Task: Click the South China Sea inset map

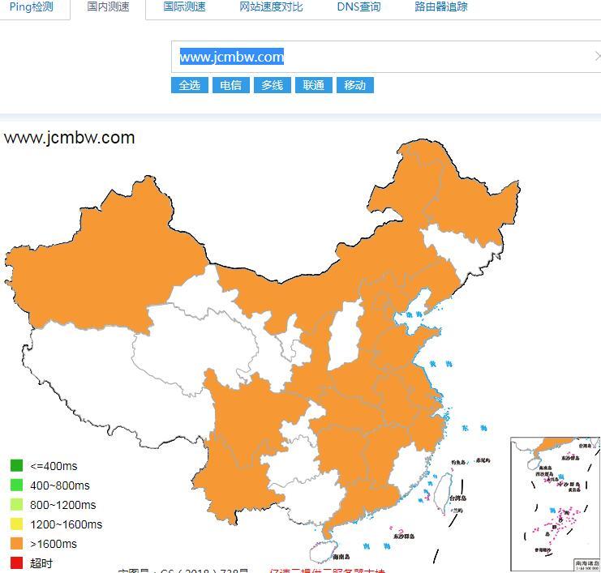Action: tap(556, 504)
